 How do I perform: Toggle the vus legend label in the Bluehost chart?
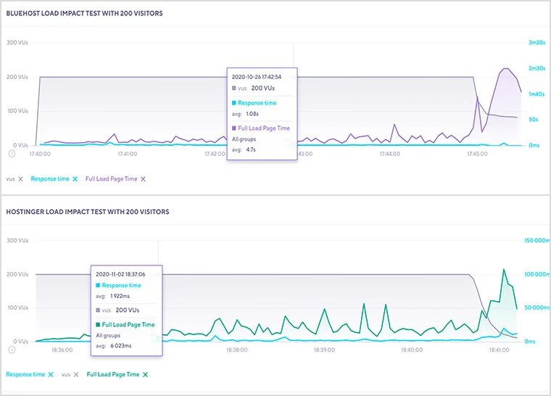[x=11, y=179]
